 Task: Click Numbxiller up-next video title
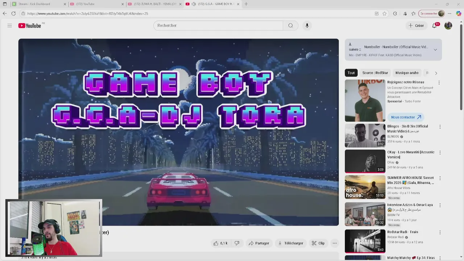click(x=396, y=47)
